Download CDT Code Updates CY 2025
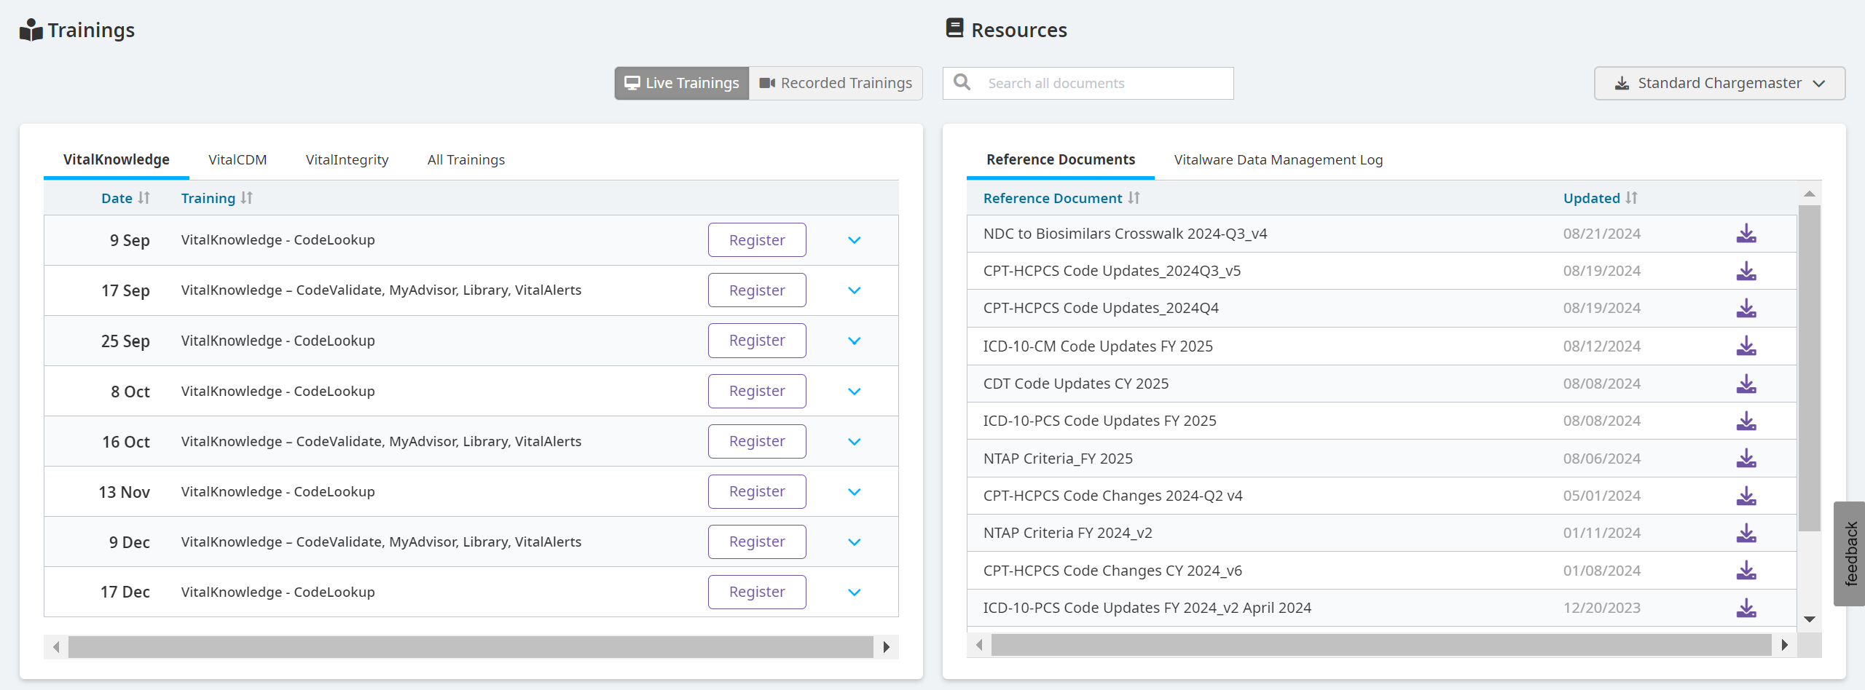The width and height of the screenshot is (1865, 690). (x=1746, y=384)
